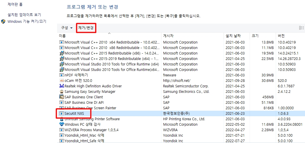Viewport: 305px width, 143px height.
Task: Click the Uninstall Samsung Printer Software icon
Action: point(61,119)
